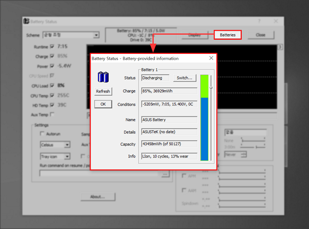Click the browse button beside the run command field

[x=165, y=175]
